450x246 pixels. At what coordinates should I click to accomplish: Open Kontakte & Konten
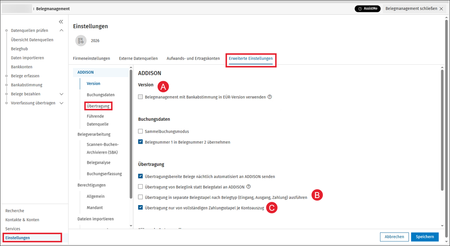point(22,220)
